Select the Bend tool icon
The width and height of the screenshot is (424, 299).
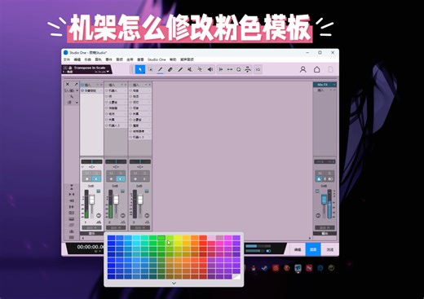coord(200,69)
